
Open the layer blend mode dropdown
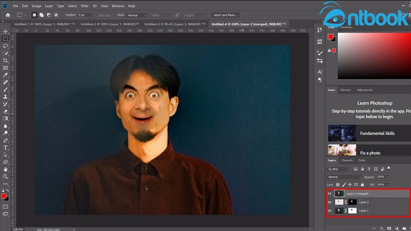coord(344,177)
